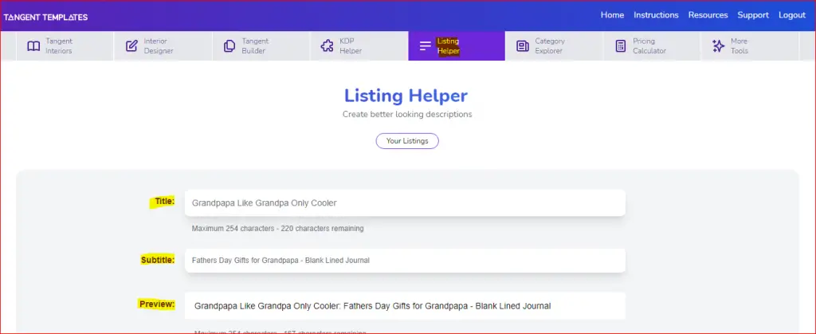This screenshot has width=816, height=334.
Task: Open the Pricing Calculator tab label
Action: click(649, 45)
